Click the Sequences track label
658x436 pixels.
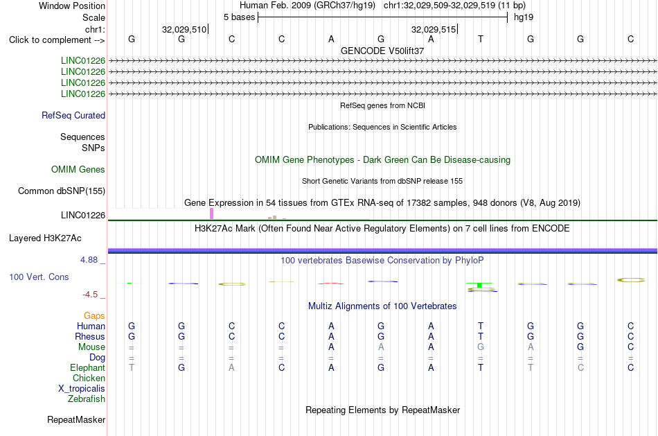82,137
